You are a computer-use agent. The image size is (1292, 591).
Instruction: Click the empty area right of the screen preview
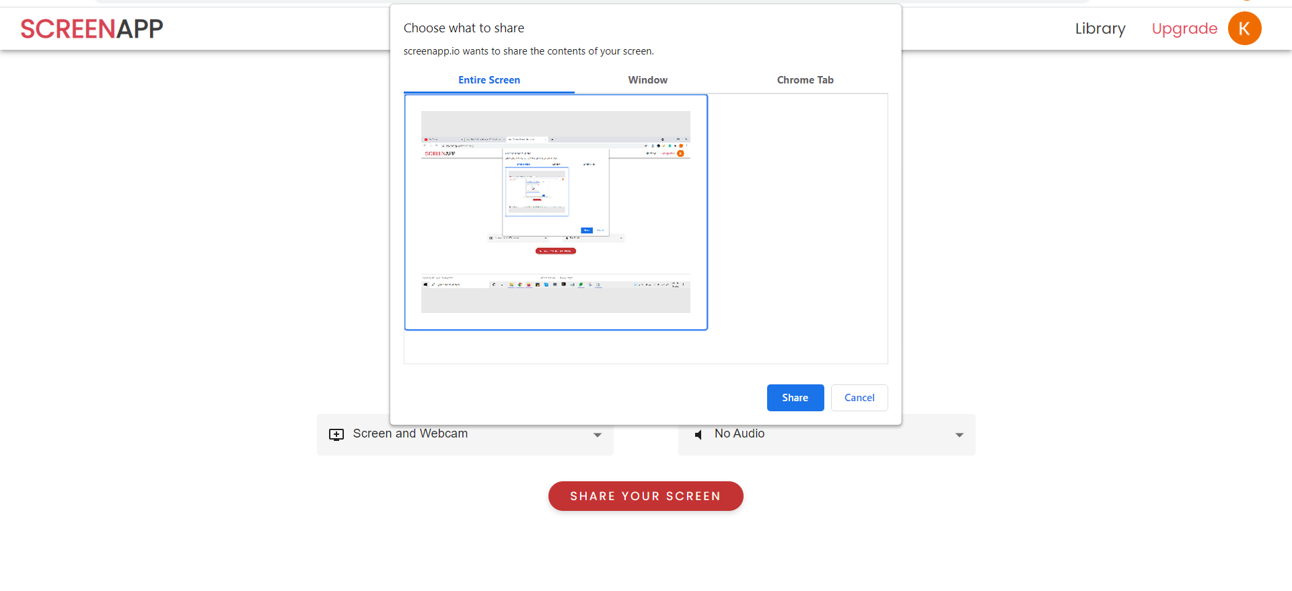(797, 229)
